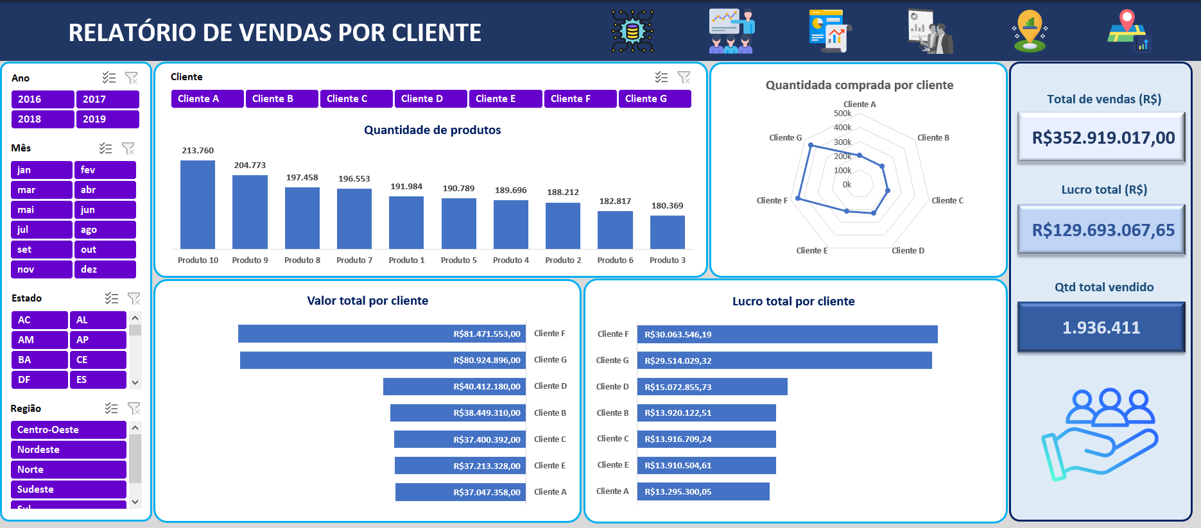
Task: Click the hand holding customers icon
Action: (1100, 433)
